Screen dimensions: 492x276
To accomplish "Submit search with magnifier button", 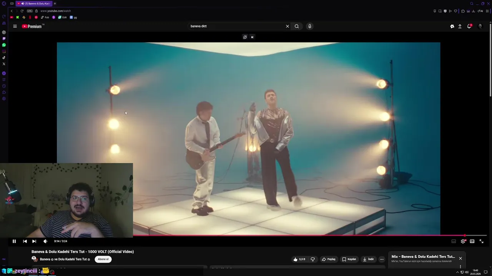I will pyautogui.click(x=297, y=26).
